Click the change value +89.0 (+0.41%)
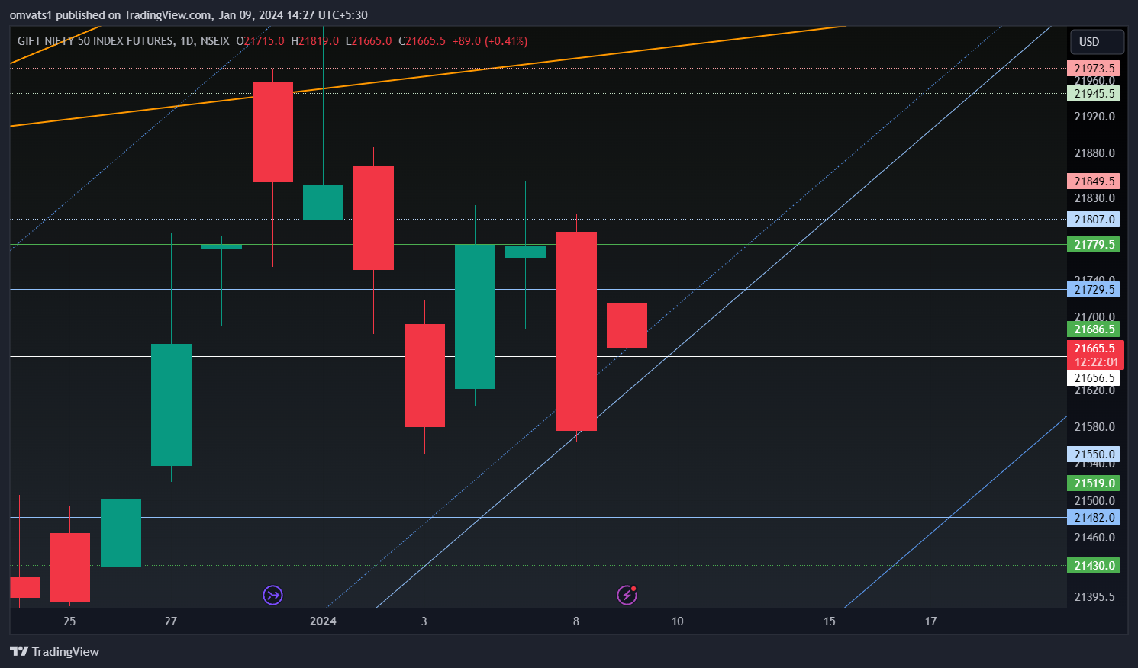Image resolution: width=1138 pixels, height=668 pixels. [490, 41]
